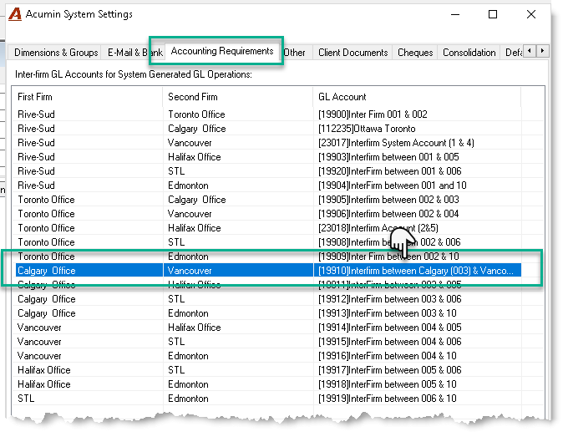Viewport: 568px width, 442px height.
Task: Click [23017]Interfirm System Account (1 & 4)
Action: tap(396, 143)
